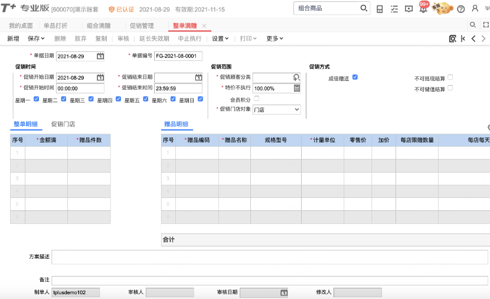
Task: Open calculator icon for 特价不执行
Action: [297, 88]
